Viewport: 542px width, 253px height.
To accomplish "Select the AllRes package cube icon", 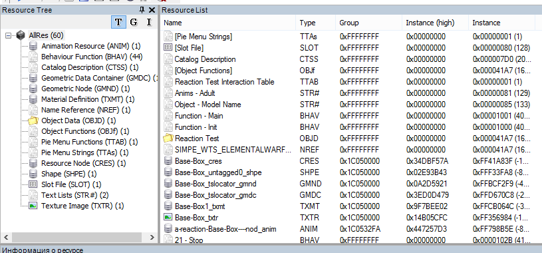I will coord(21,35).
